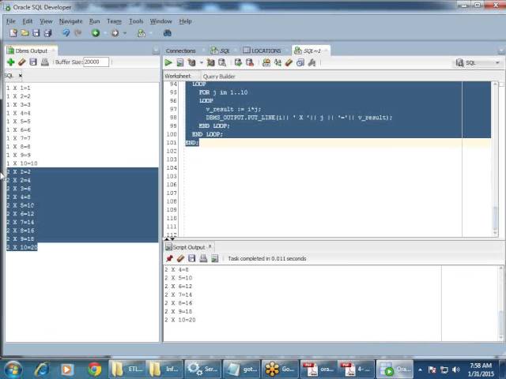Expand the Explain Plan dropdown arrow
The height and width of the screenshot is (379, 506).
coord(202,63)
